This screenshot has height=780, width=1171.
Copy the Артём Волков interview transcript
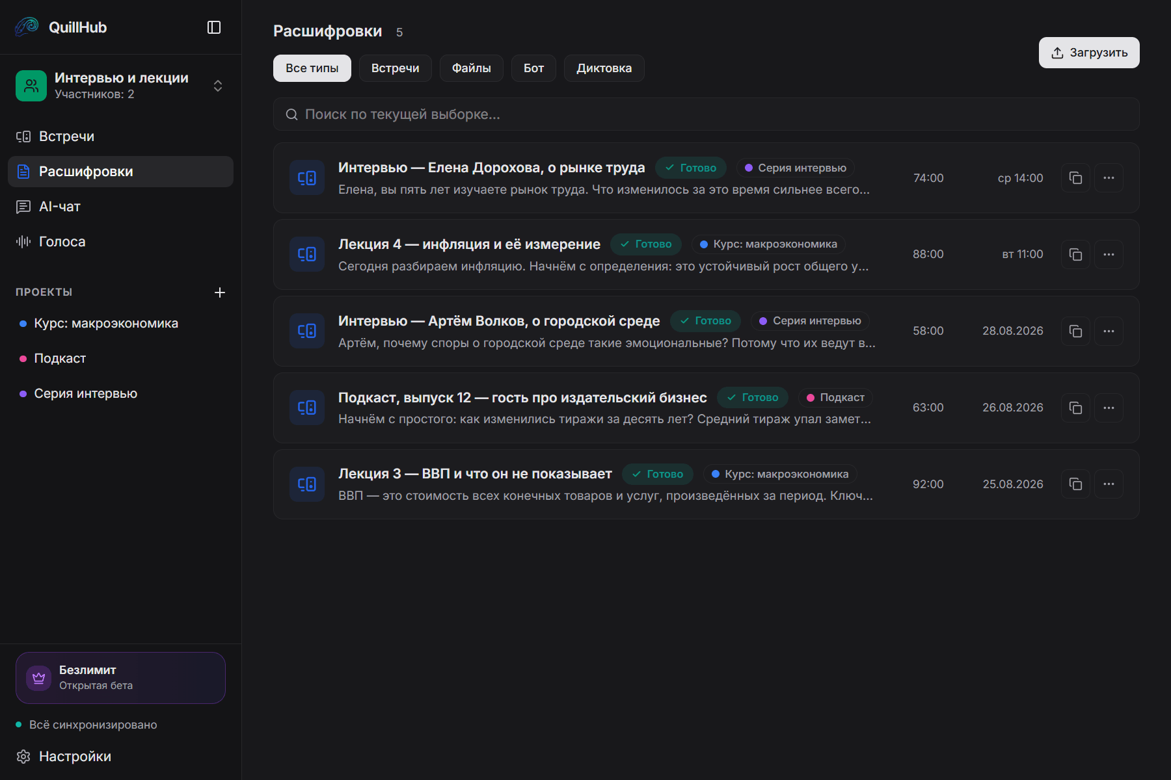tap(1075, 331)
